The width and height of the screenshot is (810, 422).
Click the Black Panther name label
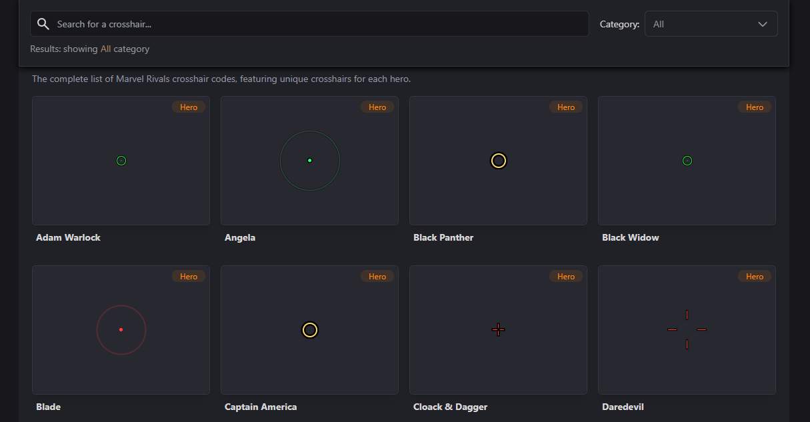coord(443,237)
